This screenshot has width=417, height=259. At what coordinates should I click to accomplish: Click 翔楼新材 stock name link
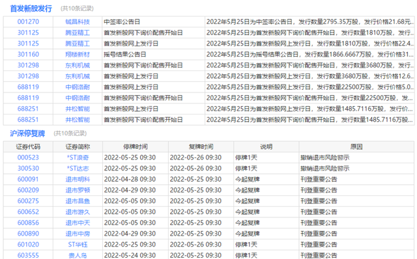(78, 55)
